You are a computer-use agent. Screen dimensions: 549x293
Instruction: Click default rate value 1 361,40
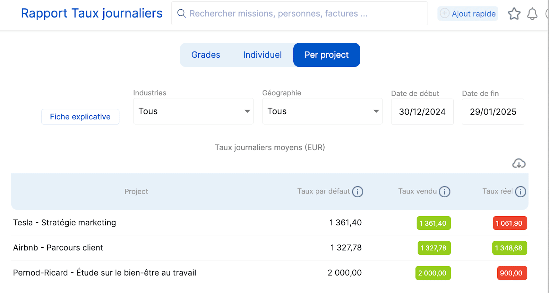[346, 223]
